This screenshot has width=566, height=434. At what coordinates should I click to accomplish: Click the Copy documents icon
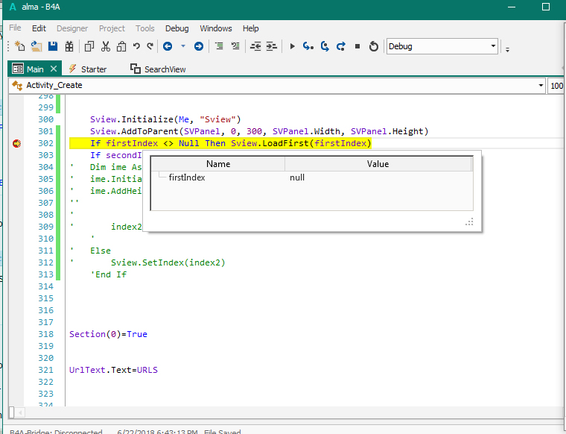(89, 46)
